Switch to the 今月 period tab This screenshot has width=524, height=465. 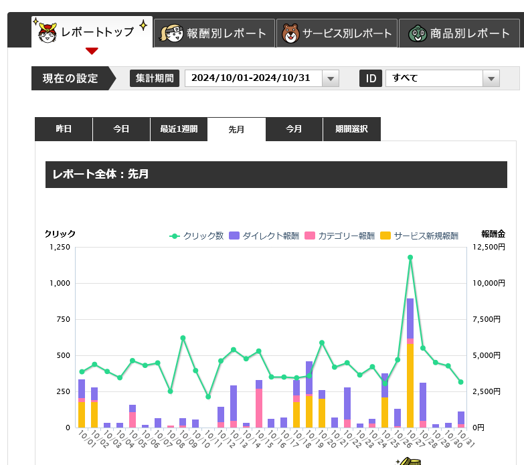click(x=294, y=129)
